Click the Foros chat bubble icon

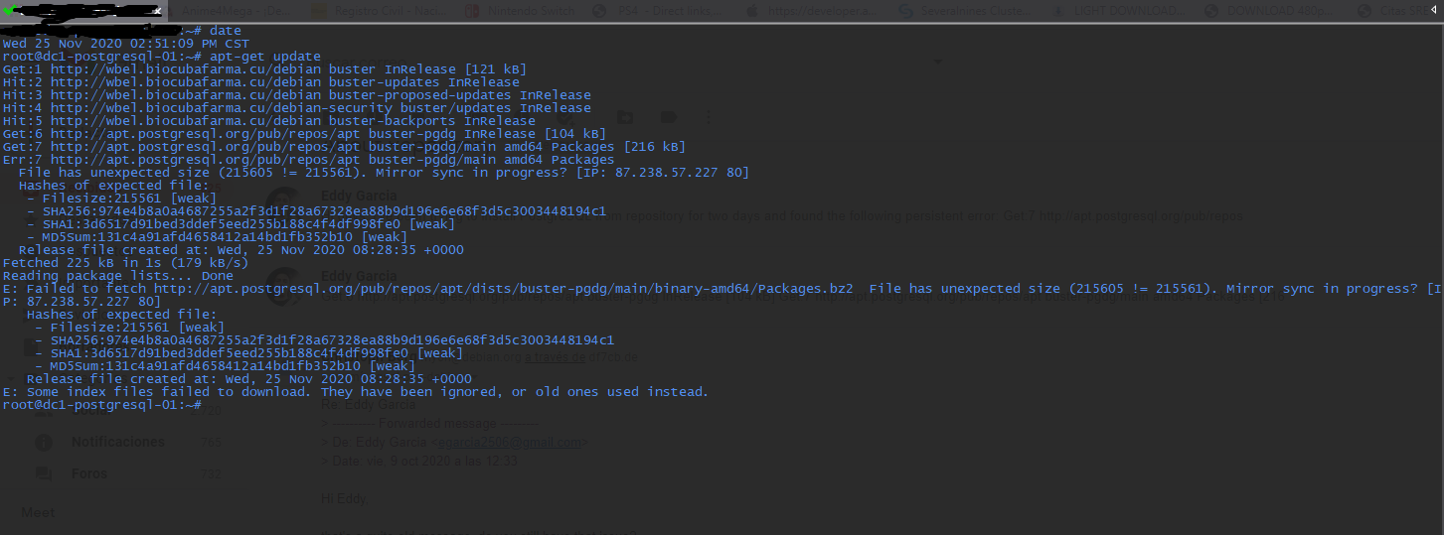pos(43,473)
